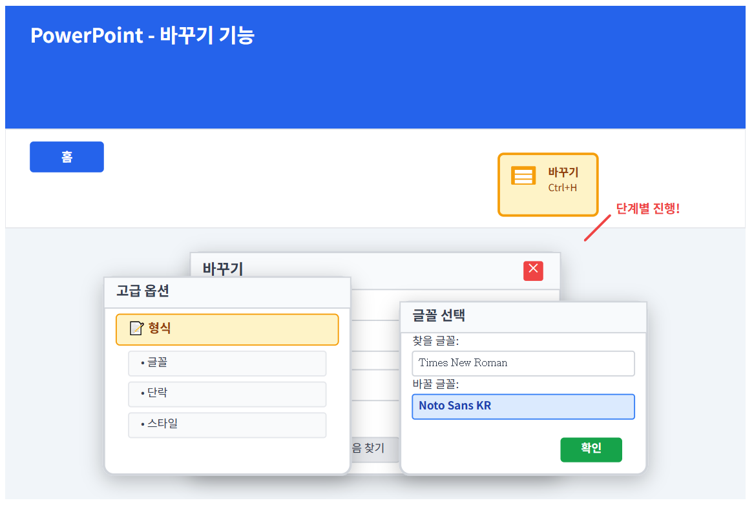754x507 pixels.
Task: Select 형식 in the 고급 옵션 panel
Action: (x=227, y=329)
